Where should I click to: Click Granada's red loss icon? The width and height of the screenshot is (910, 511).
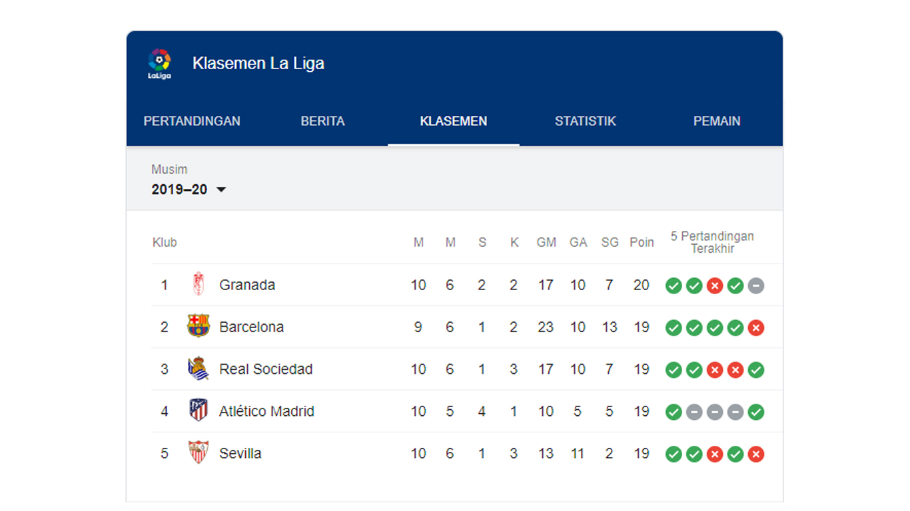[715, 286]
